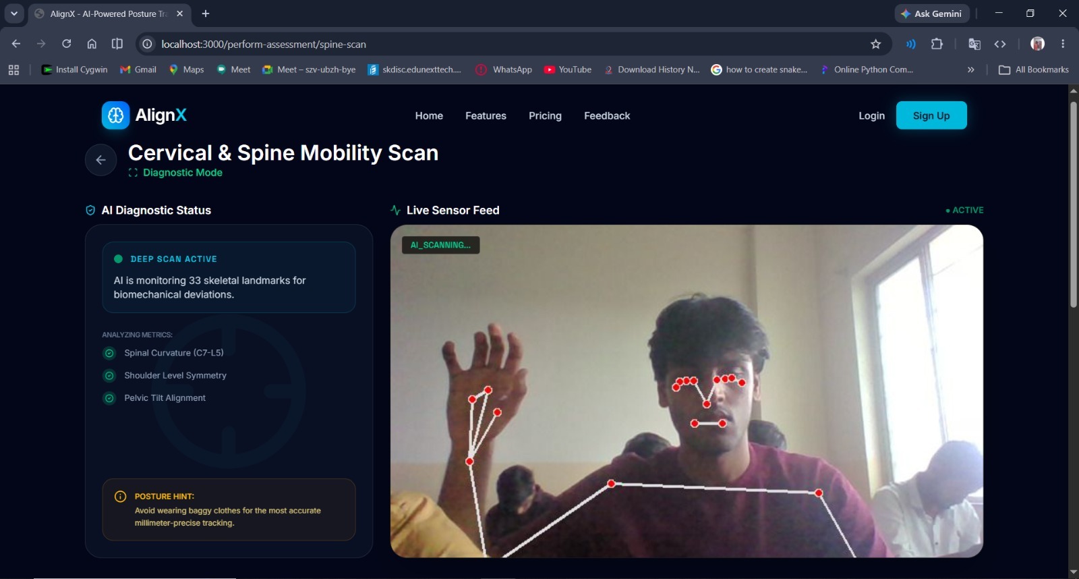1079x579 pixels.
Task: Click the AI_SCANNING badge on video feed
Action: [440, 245]
